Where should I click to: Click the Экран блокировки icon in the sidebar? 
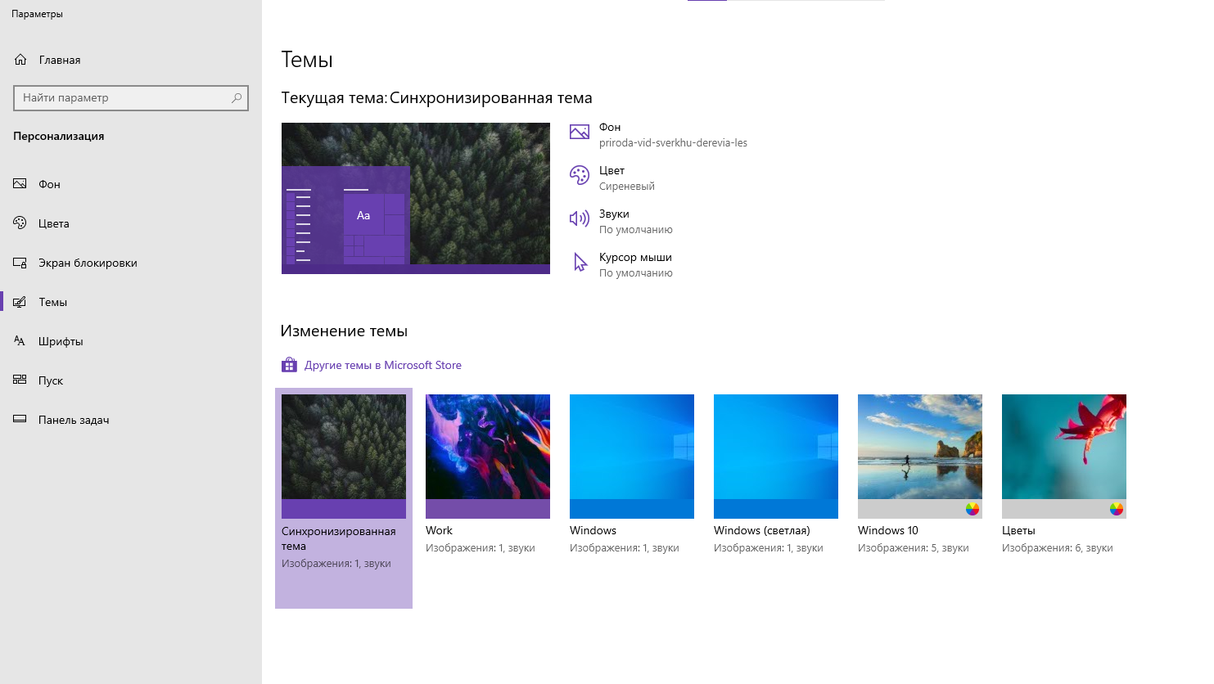[20, 263]
